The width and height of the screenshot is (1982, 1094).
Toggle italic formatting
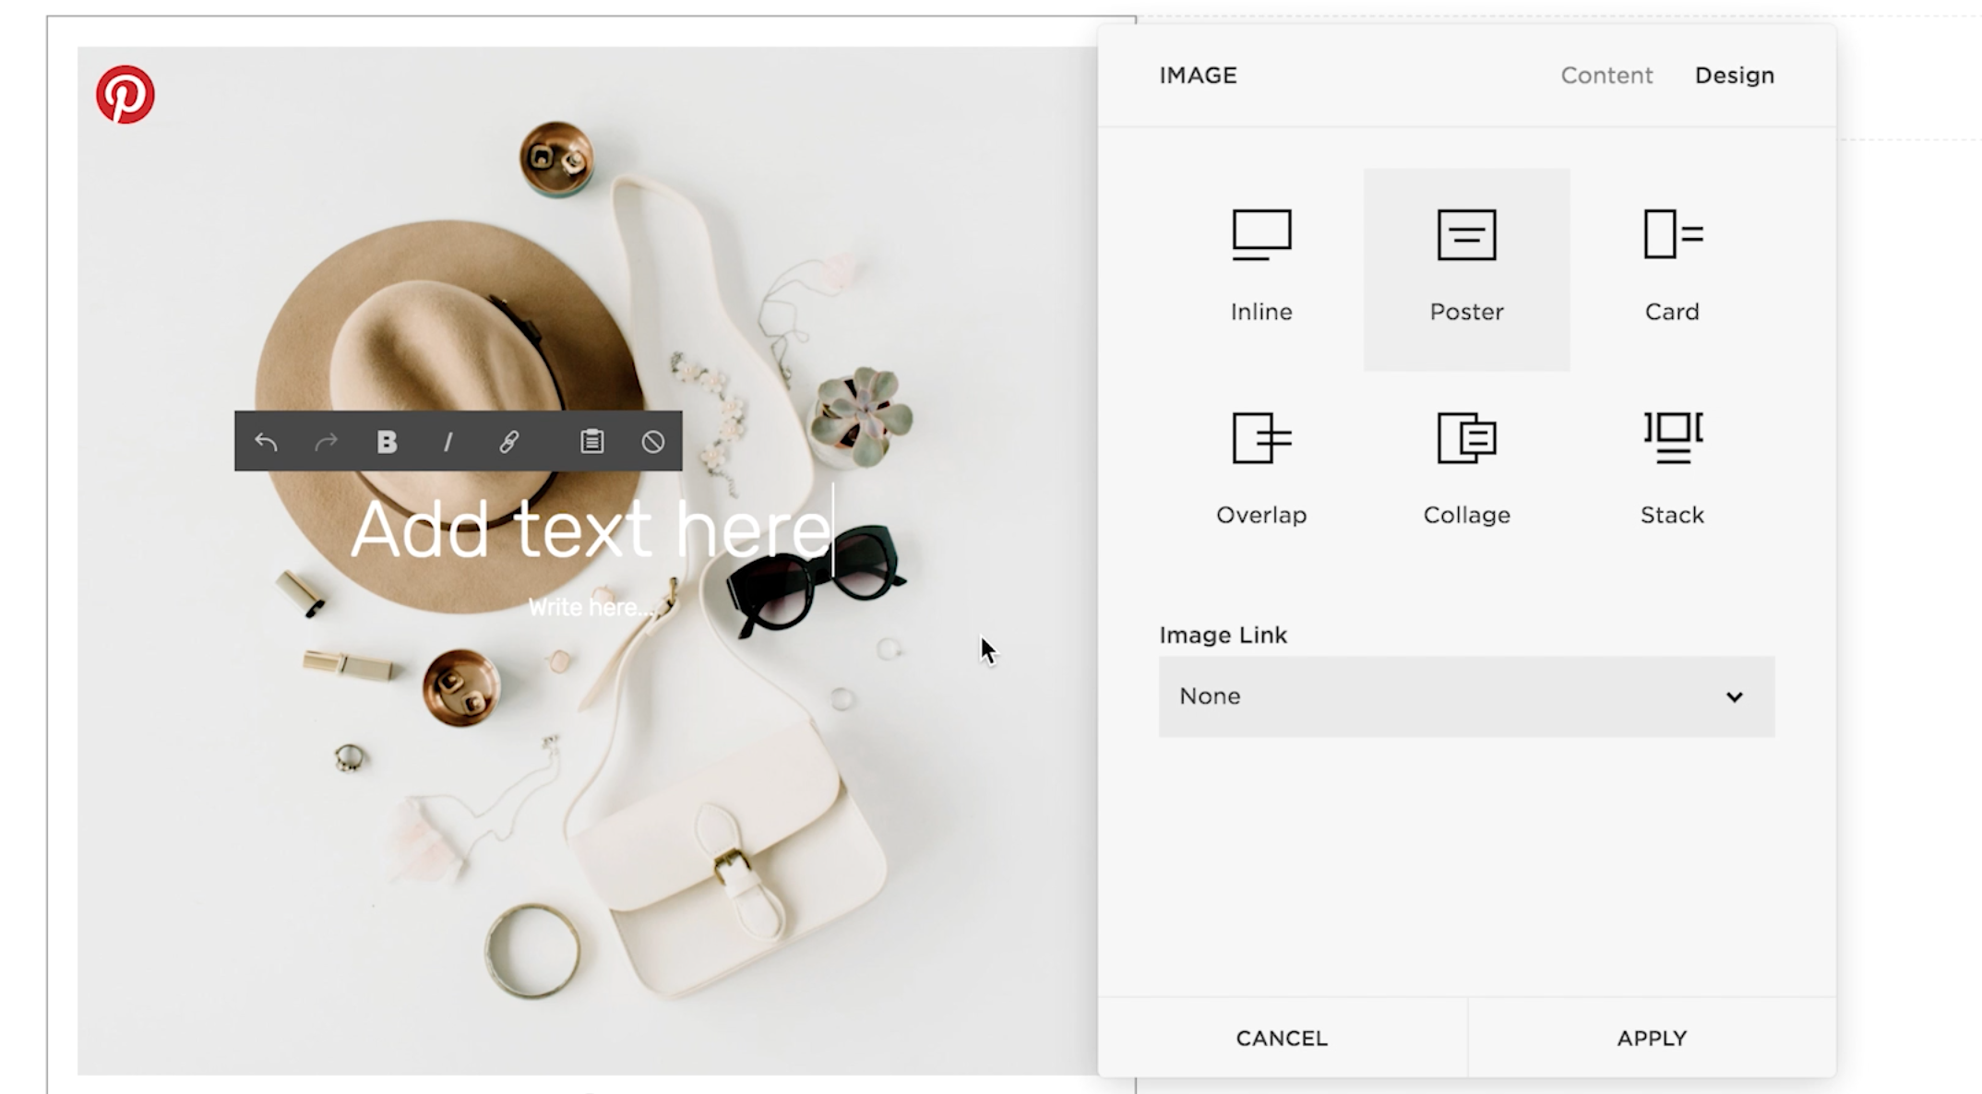pyautogui.click(x=448, y=442)
